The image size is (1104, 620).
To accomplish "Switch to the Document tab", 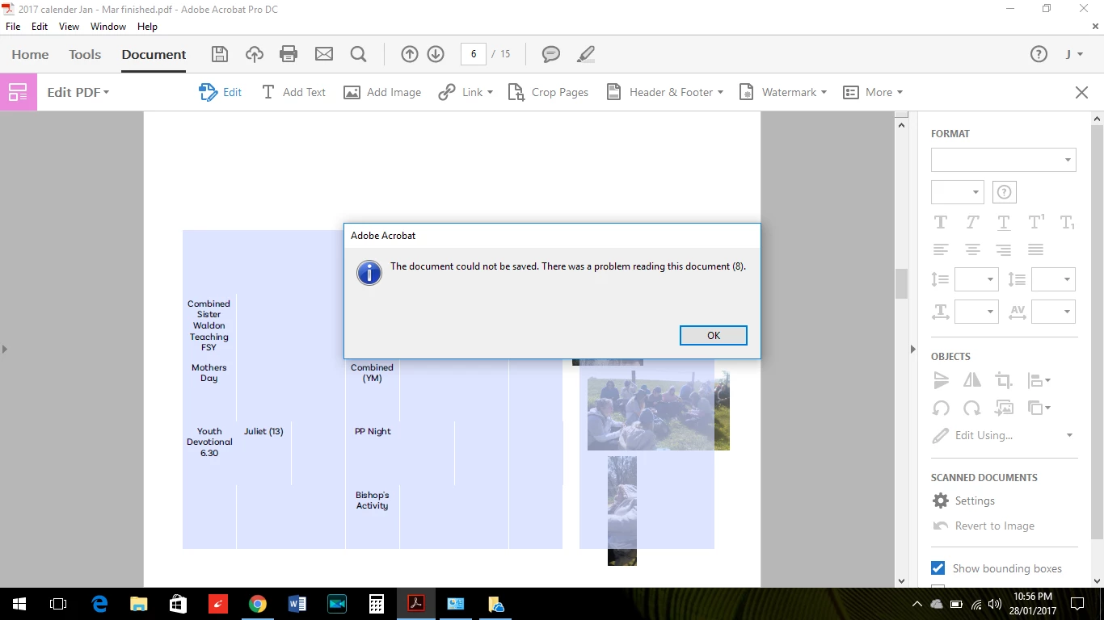I will point(154,54).
